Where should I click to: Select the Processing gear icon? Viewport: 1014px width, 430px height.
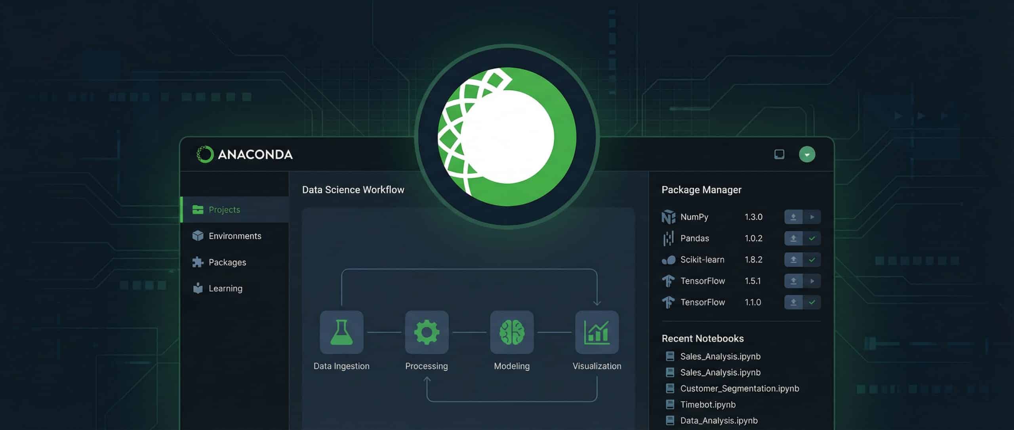click(x=427, y=332)
